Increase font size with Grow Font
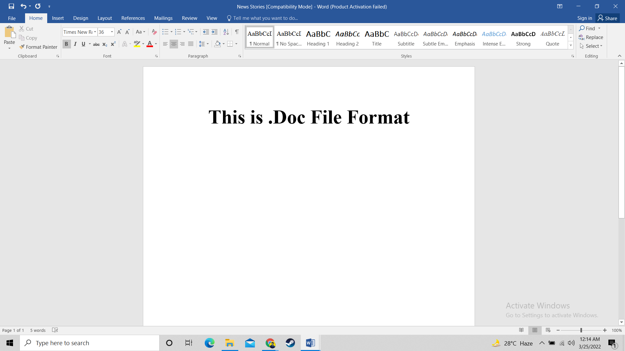 (119, 32)
